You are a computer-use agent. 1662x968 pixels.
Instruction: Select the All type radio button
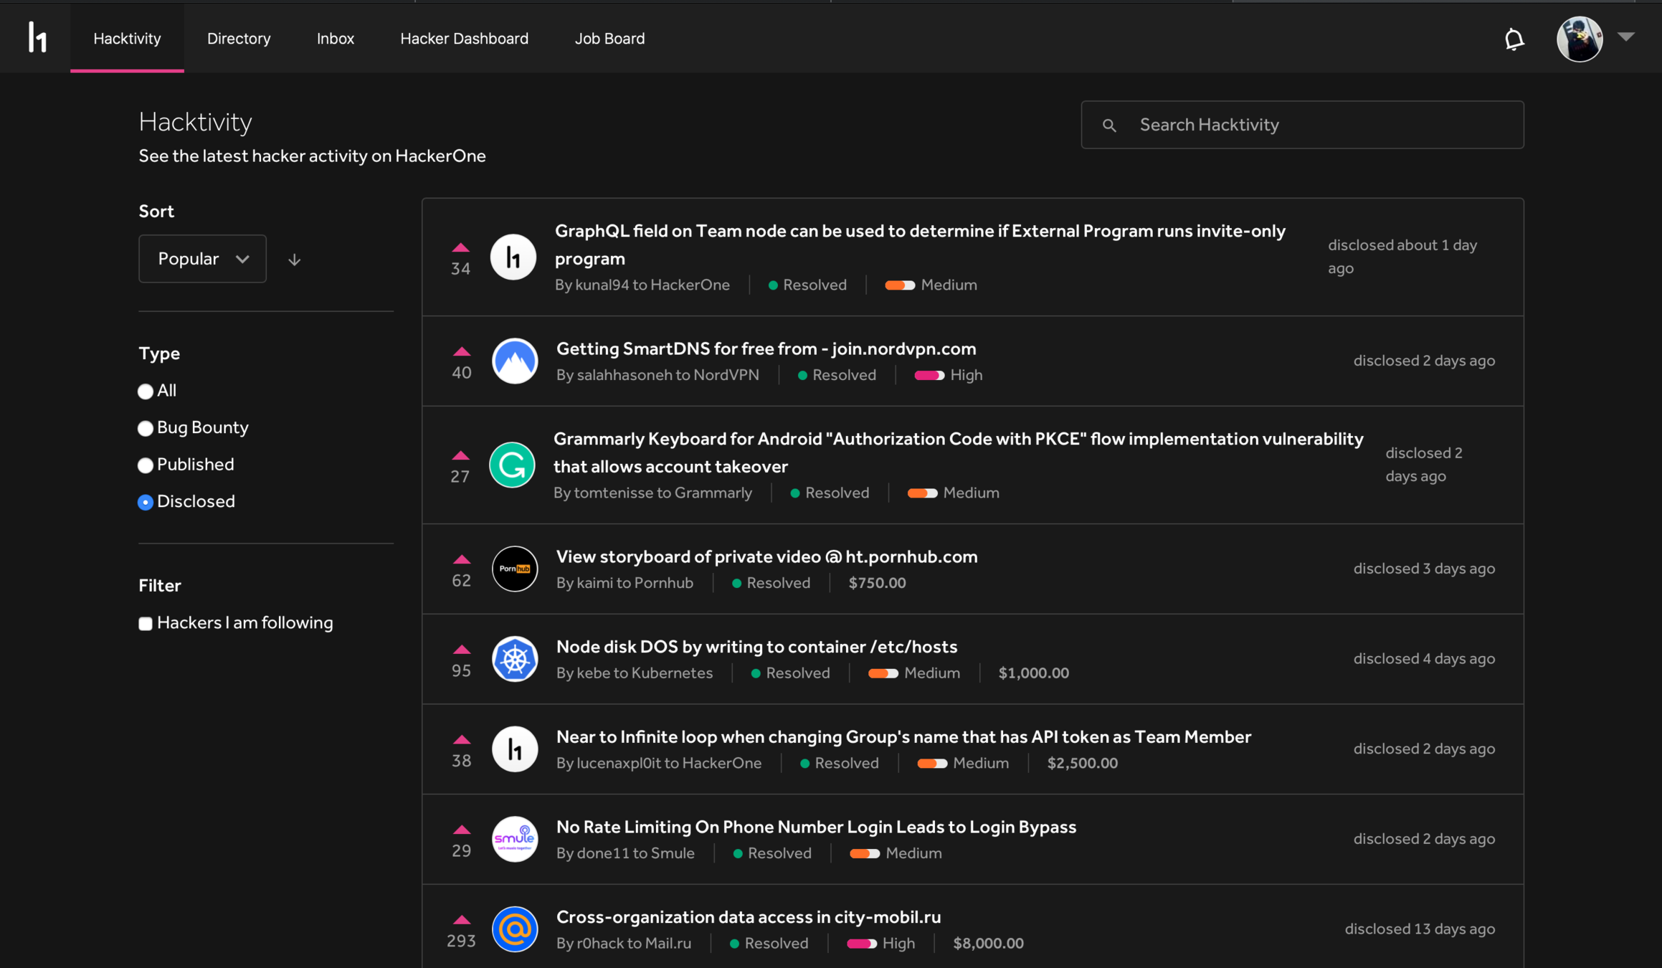click(146, 392)
